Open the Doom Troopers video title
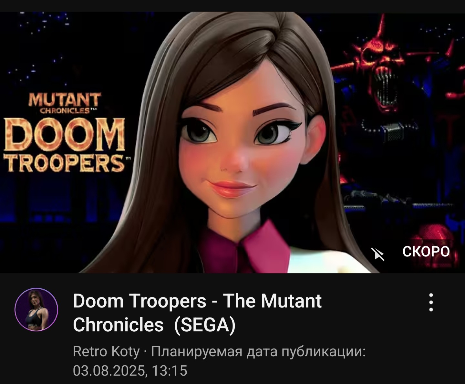 pyautogui.click(x=197, y=313)
